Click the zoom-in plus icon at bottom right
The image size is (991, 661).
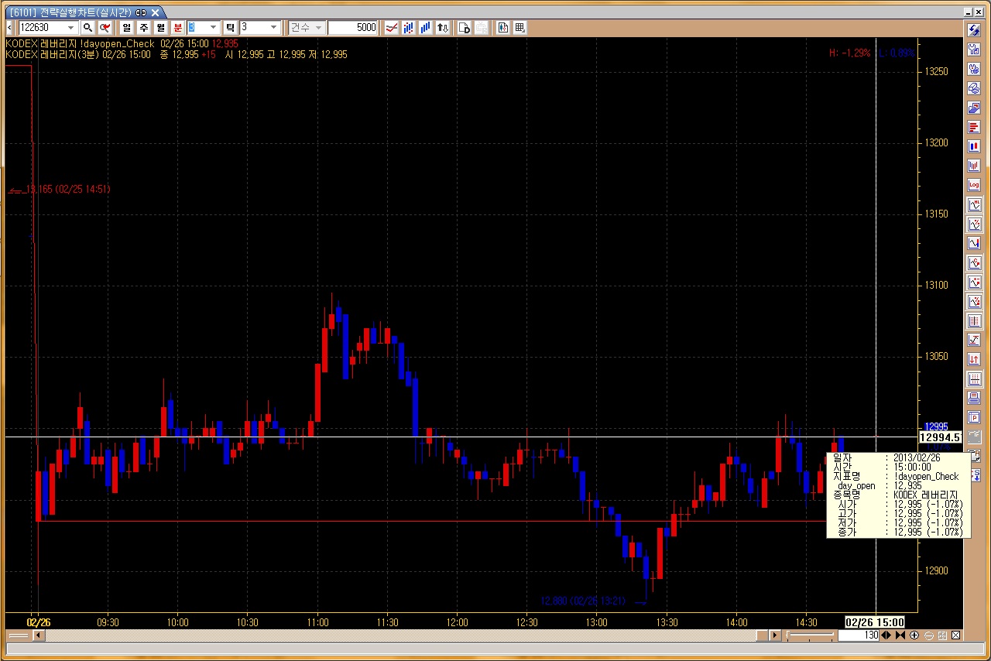tap(914, 635)
